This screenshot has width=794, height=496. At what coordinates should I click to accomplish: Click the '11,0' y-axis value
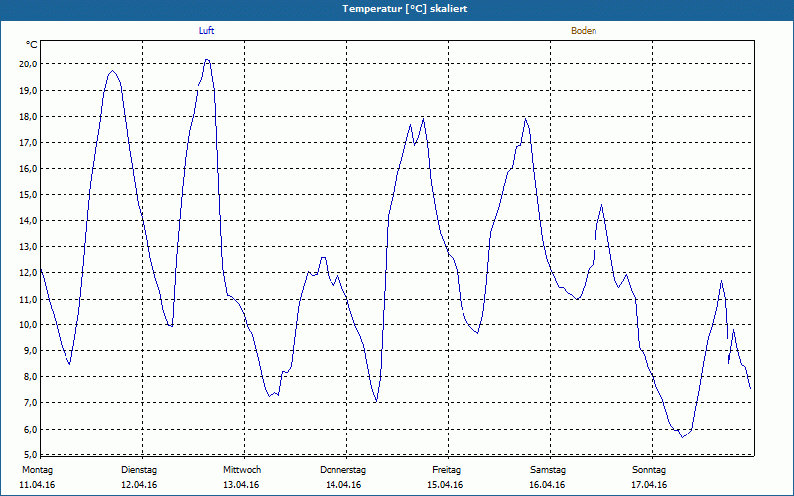click(28, 299)
